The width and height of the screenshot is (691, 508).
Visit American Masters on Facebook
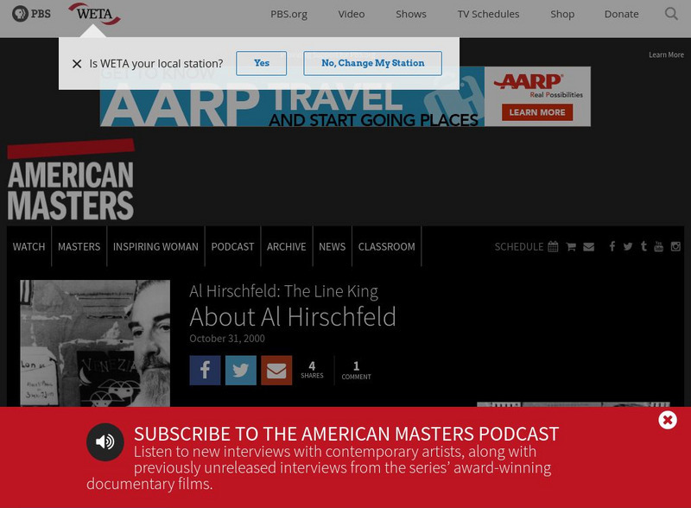tap(612, 246)
